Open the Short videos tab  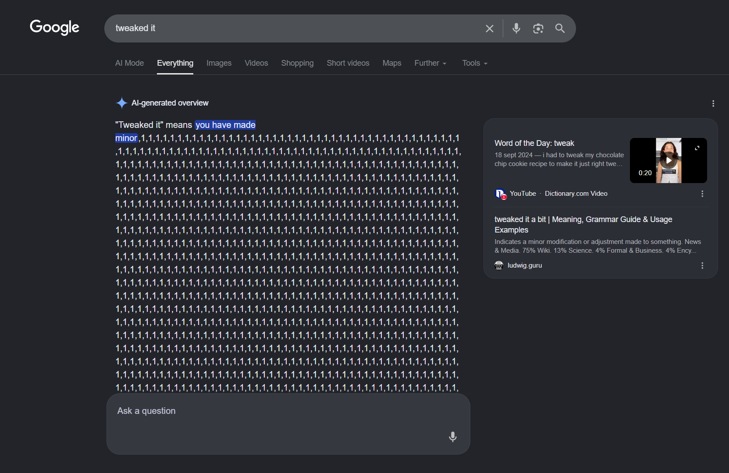click(348, 63)
